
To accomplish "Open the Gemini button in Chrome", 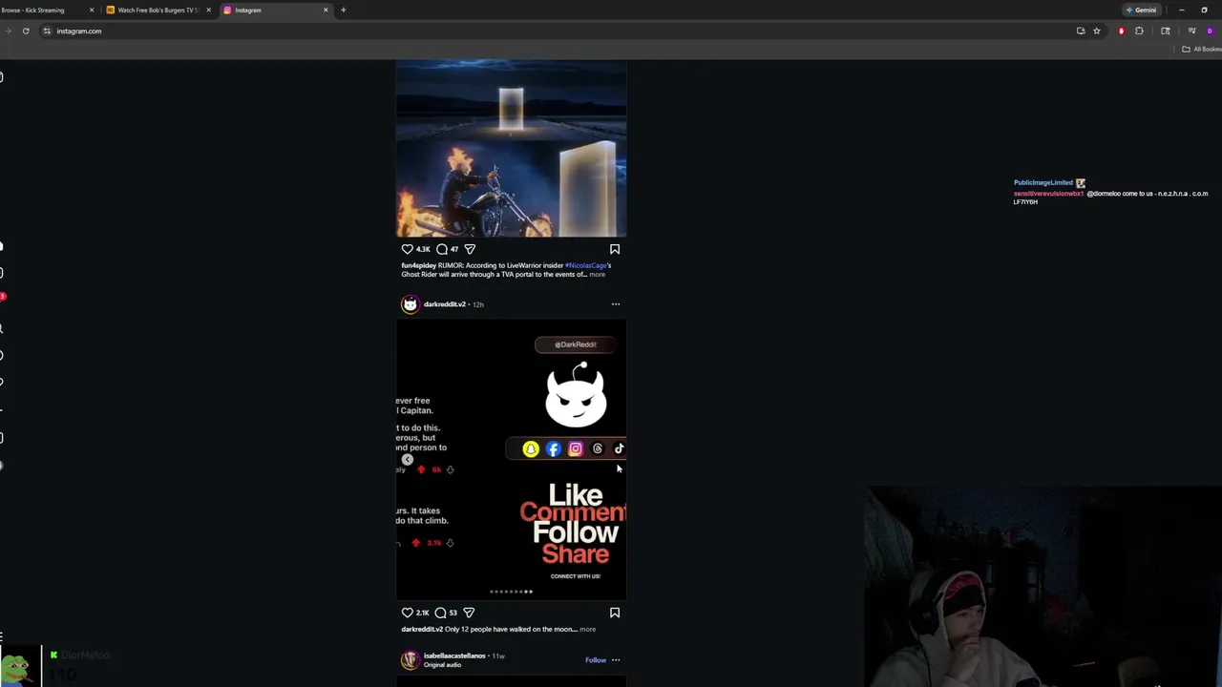I will [1141, 10].
